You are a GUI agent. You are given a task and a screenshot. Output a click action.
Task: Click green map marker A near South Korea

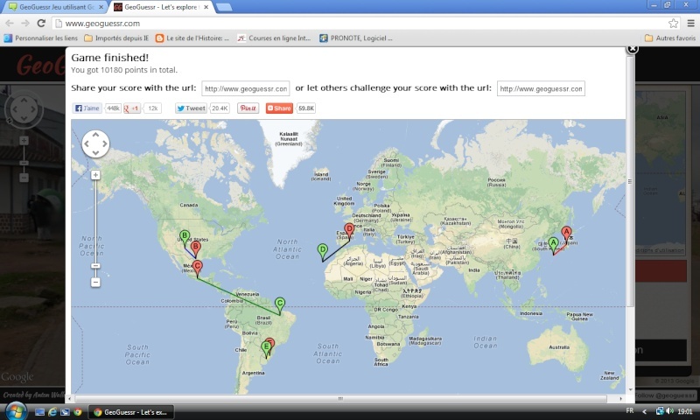(x=553, y=245)
